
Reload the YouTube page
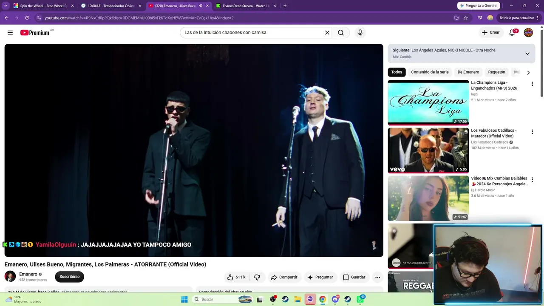[x=27, y=18]
